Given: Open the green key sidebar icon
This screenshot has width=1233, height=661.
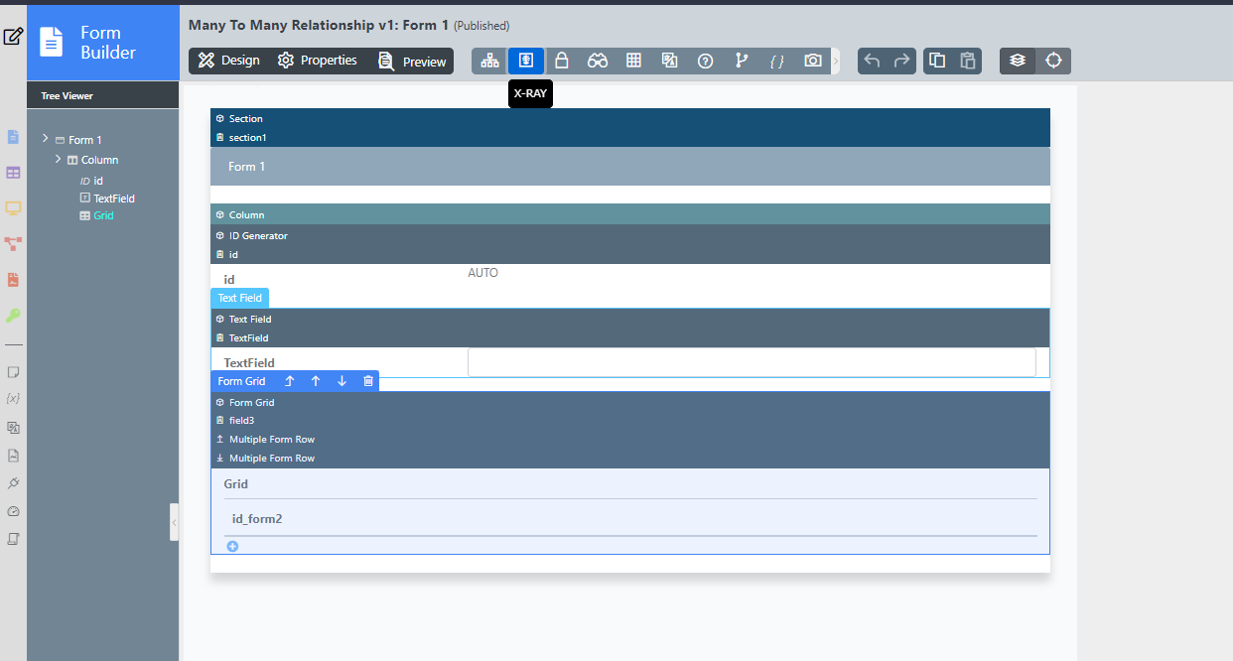Looking at the screenshot, I should [x=13, y=316].
